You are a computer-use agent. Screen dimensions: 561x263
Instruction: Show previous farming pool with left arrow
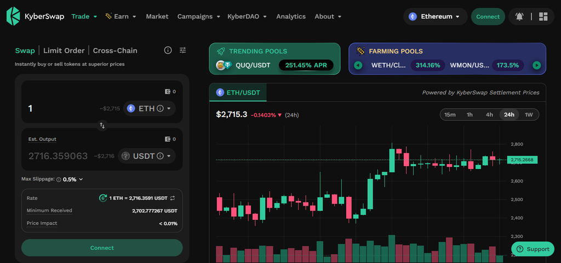(x=358, y=65)
